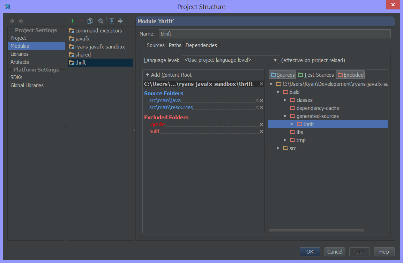Remove .gradle from excluded folders
The image size is (403, 263).
261,124
